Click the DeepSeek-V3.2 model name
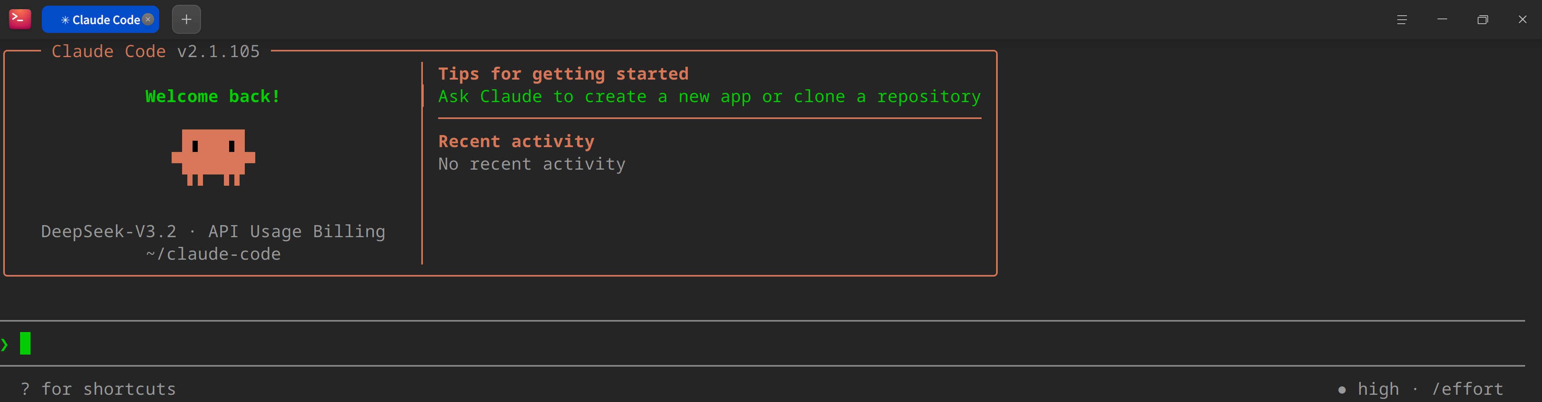 coord(109,232)
